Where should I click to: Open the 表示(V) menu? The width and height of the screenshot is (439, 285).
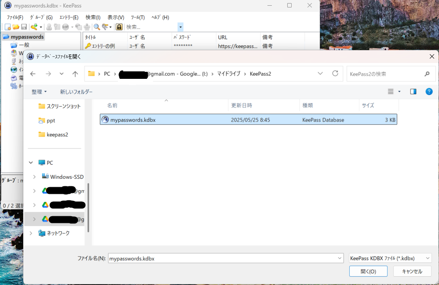(116, 17)
